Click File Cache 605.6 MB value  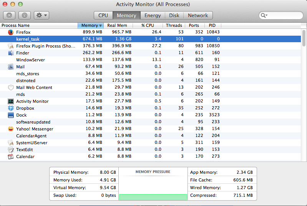tap(243, 180)
